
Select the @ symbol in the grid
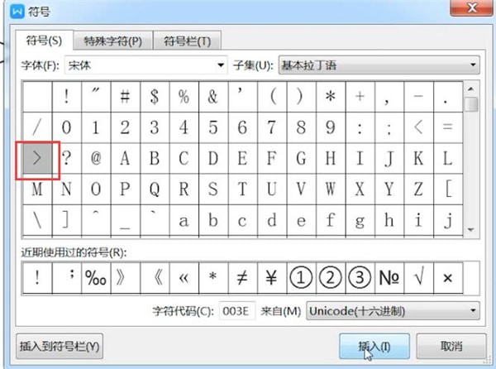(95, 159)
